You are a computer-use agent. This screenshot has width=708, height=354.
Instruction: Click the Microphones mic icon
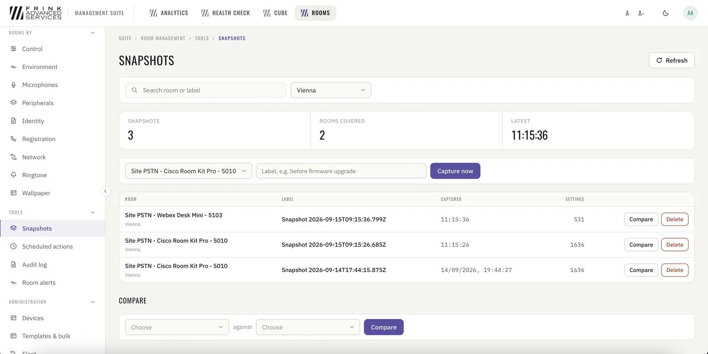[x=13, y=85]
